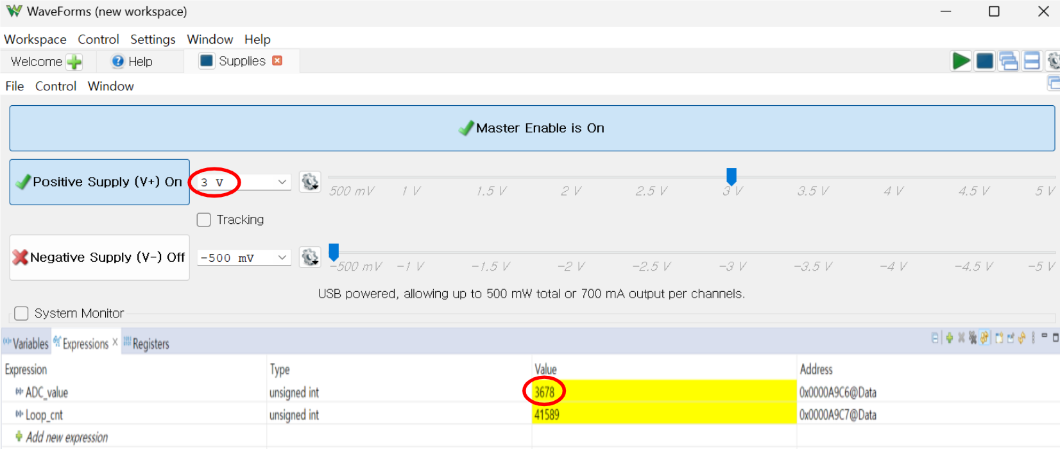Open the top-bar Help menu
Viewport: 1060px width, 449px height.
point(257,39)
